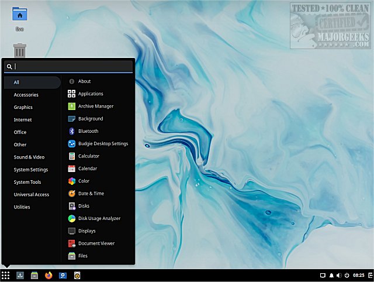This screenshot has height=282, width=374.
Task: Select the Utilities category
Action: 32,207
